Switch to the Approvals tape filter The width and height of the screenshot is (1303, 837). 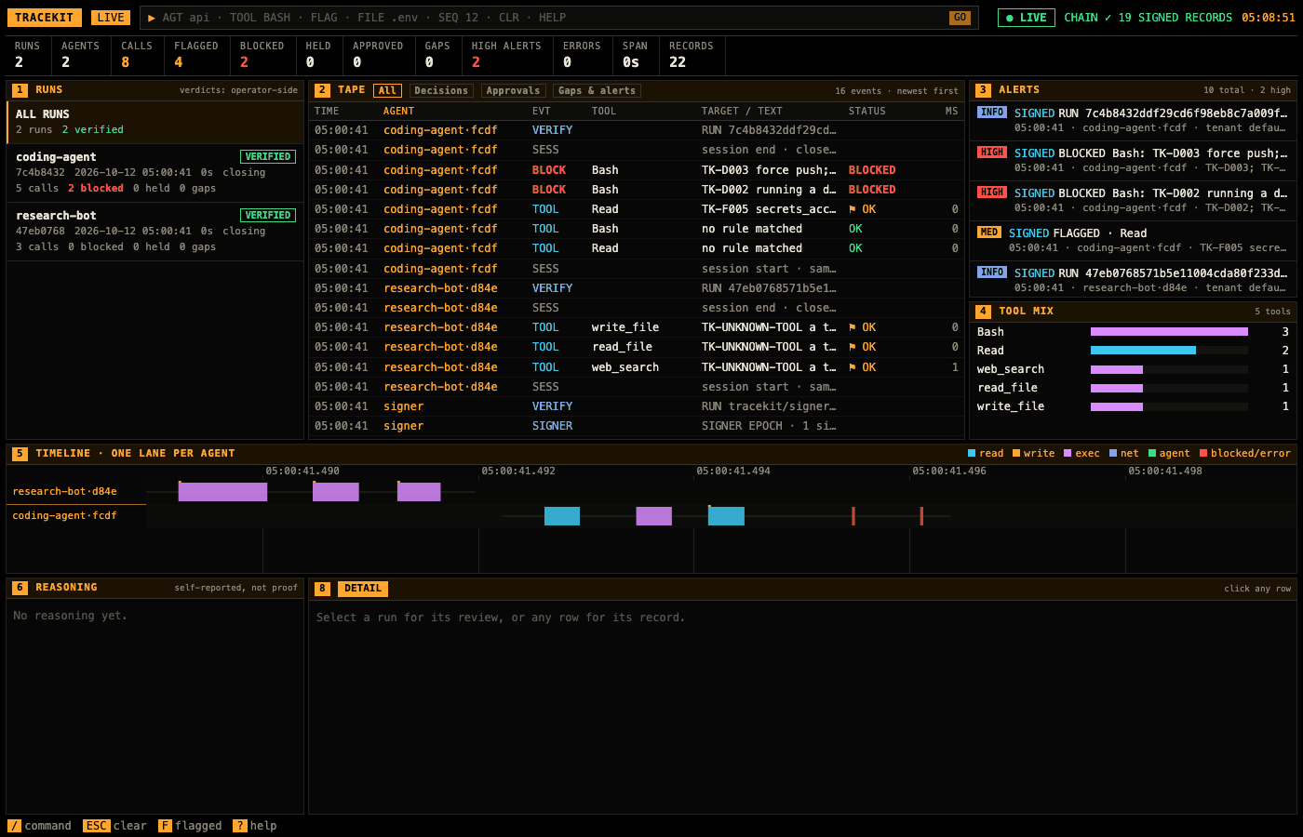(x=513, y=90)
